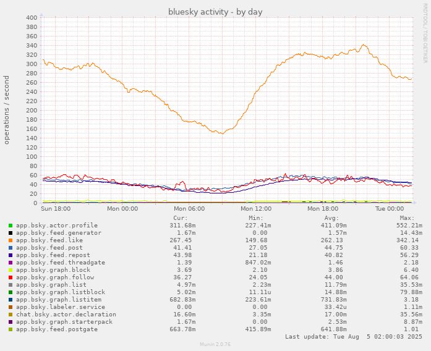Image resolution: width=431 pixels, height=351 pixels.
Task: Click the red app.bsky.graph.follow legend swatch
Action: (x=11, y=277)
